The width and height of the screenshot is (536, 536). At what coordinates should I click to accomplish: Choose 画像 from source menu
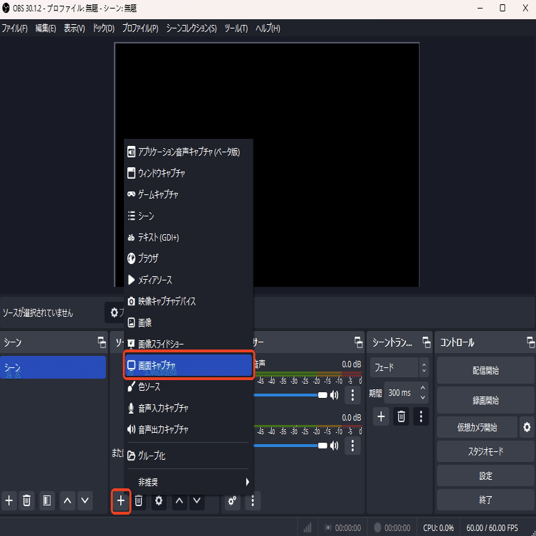pos(189,322)
